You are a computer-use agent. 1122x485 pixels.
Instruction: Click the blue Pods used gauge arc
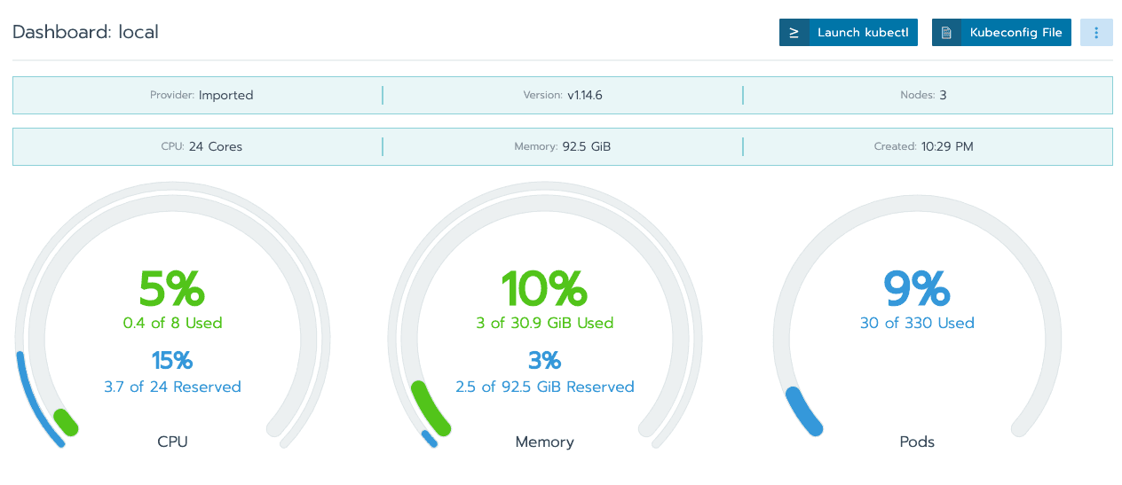coord(803,413)
